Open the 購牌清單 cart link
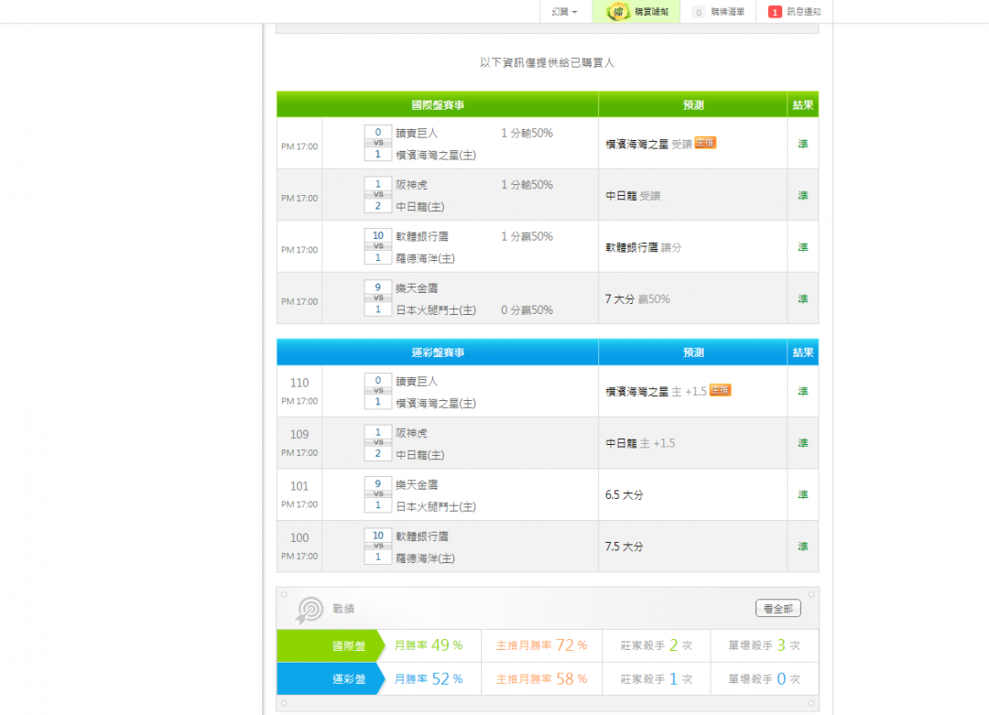The width and height of the screenshot is (989, 715). coord(719,12)
